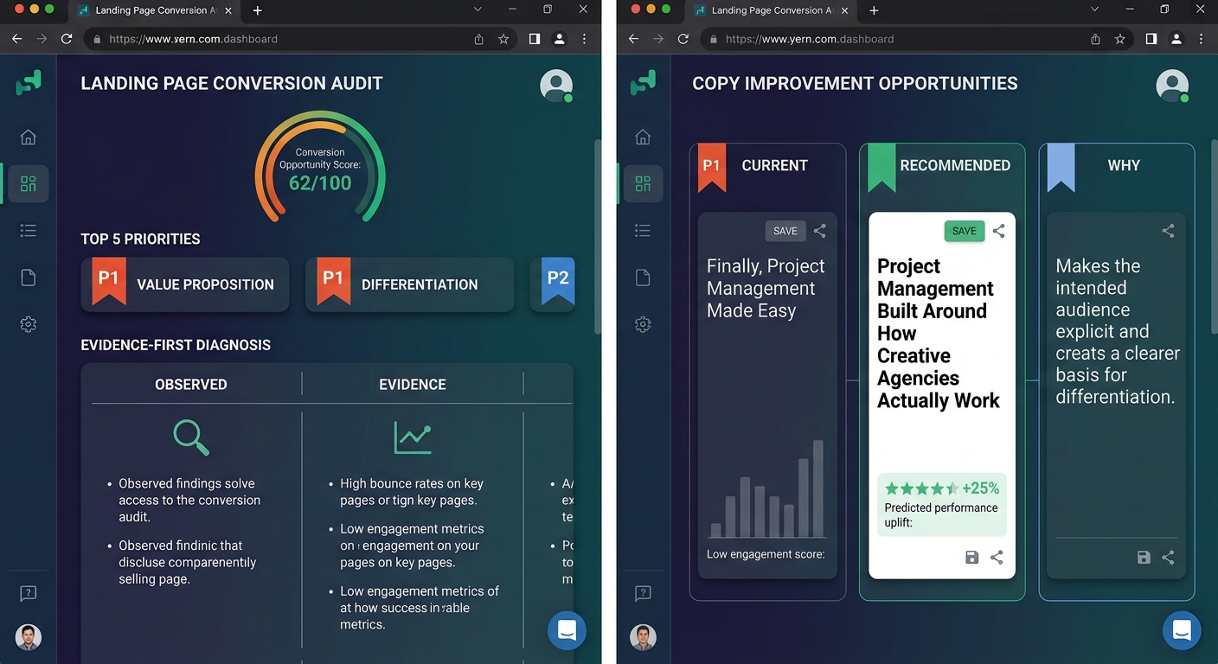Open the account avatar beside Copy Improvement Opportunities heading
This screenshot has height=664, width=1218.
pos(1172,86)
